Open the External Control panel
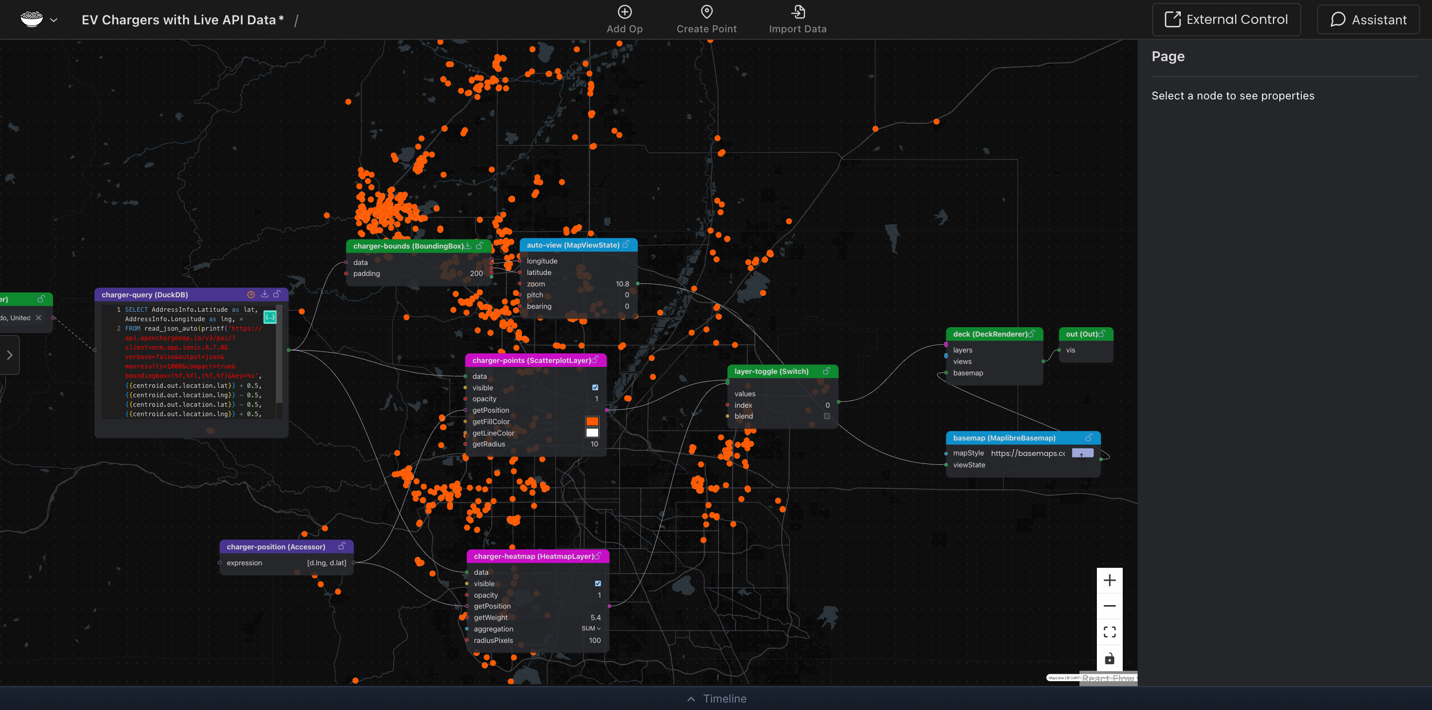This screenshot has width=1432, height=710. click(x=1226, y=19)
